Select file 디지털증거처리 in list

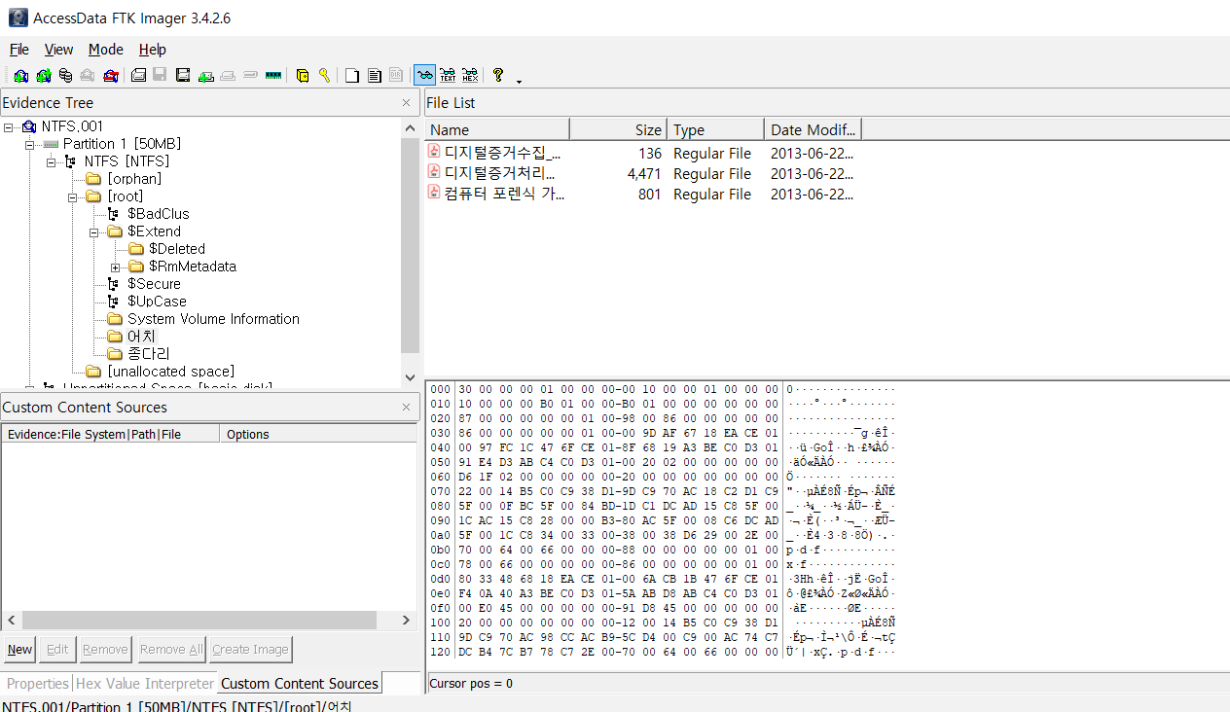500,173
